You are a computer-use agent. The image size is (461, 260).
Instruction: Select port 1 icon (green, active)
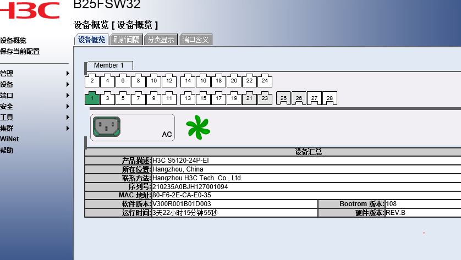[92, 98]
